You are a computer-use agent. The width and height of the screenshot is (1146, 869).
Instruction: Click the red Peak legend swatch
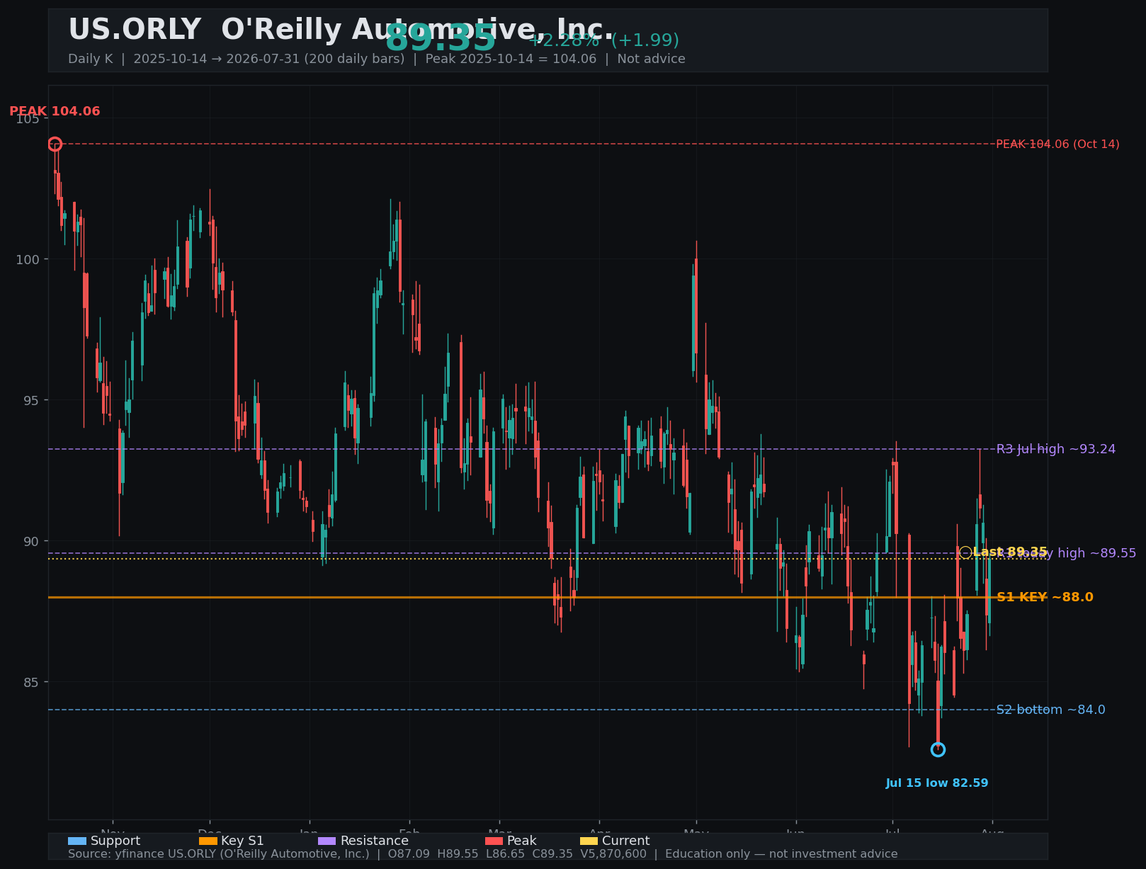[494, 841]
